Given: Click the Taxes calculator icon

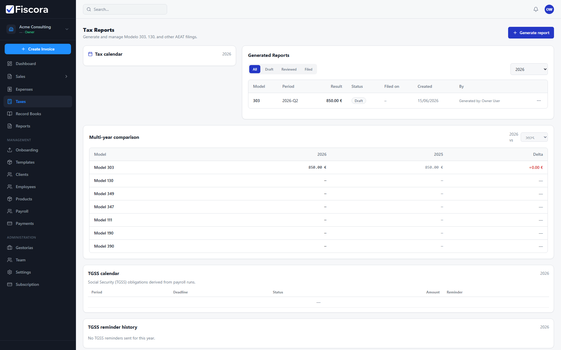Looking at the screenshot, I should tap(10, 101).
